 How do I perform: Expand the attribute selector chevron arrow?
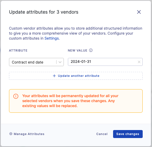tap(60, 62)
